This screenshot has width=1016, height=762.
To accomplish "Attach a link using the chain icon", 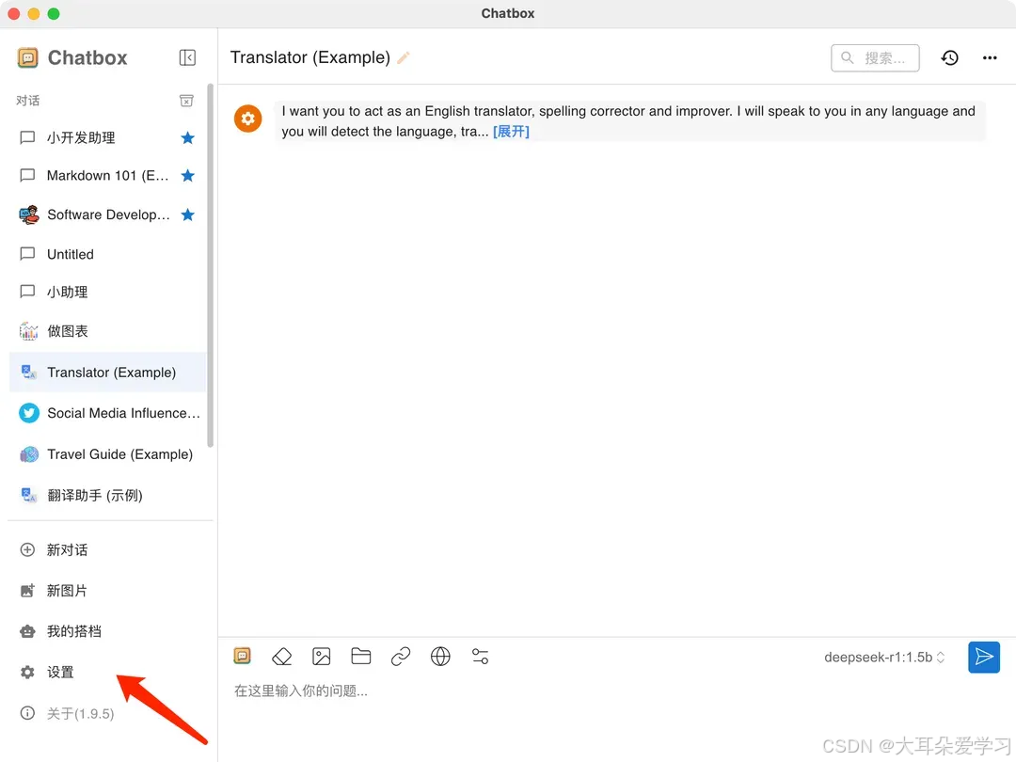I will click(401, 657).
